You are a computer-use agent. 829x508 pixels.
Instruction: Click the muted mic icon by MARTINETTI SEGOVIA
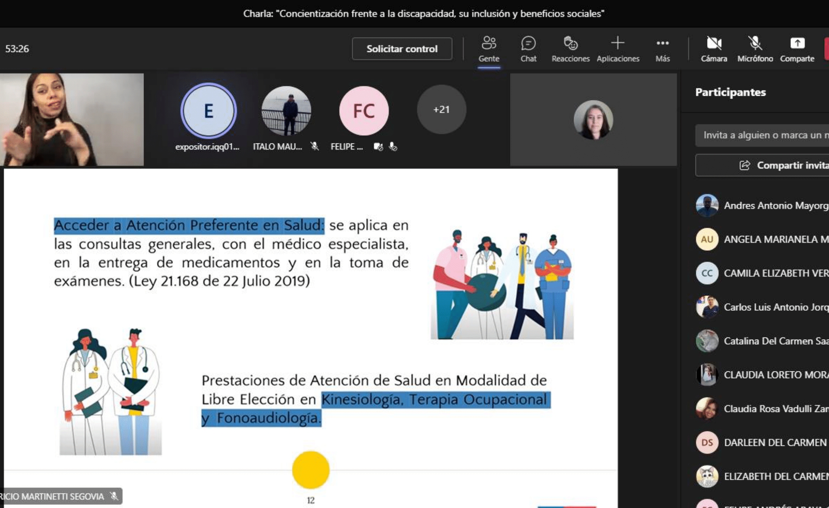pos(114,496)
